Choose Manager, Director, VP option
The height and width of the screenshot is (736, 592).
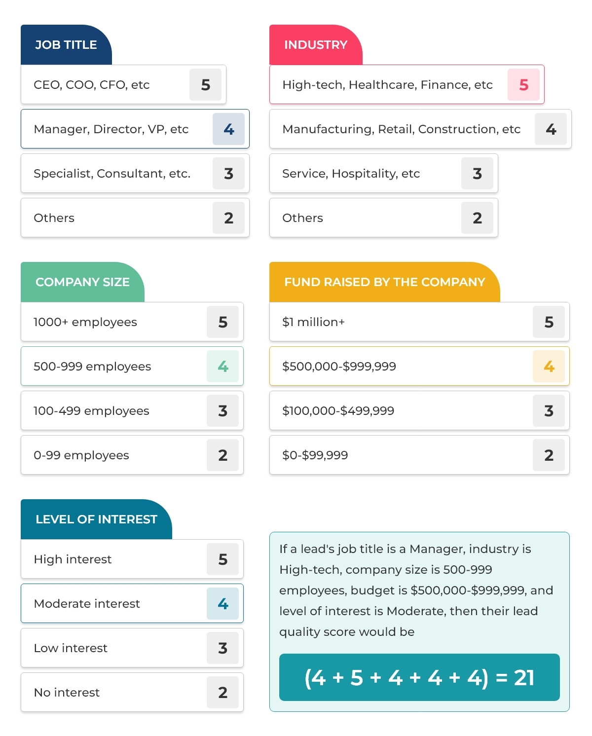coord(135,129)
